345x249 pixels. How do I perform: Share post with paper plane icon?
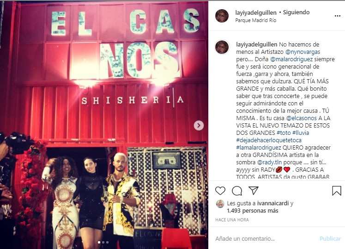pos(254,191)
